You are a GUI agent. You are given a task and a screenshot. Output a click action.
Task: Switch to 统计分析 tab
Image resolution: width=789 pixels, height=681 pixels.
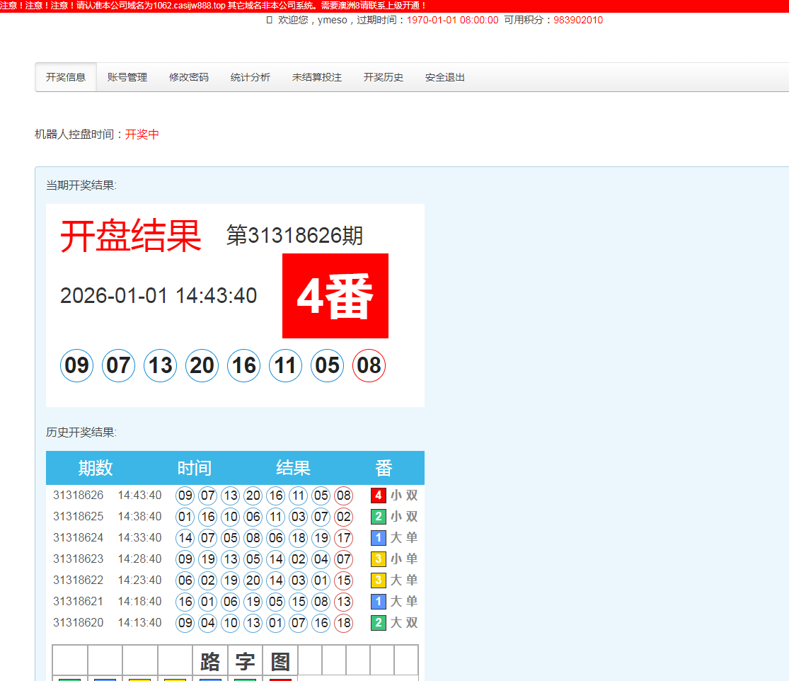tap(250, 77)
